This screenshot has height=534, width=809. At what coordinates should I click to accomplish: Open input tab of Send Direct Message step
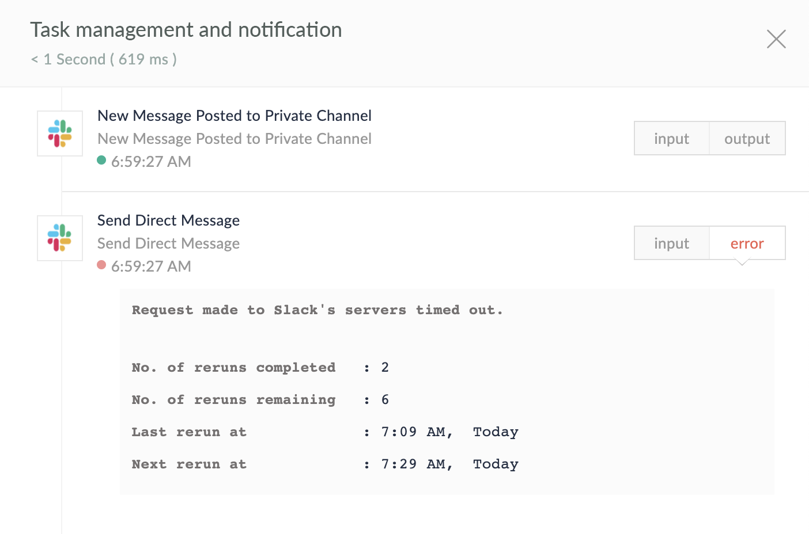pos(671,243)
